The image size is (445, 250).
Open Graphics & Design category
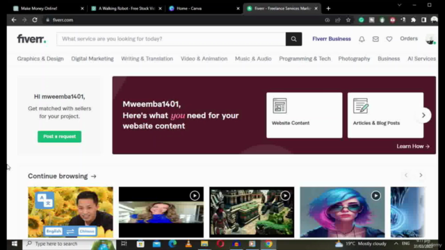coord(40,58)
